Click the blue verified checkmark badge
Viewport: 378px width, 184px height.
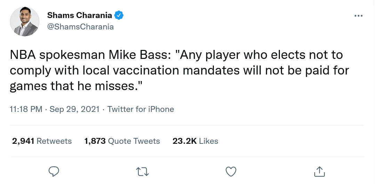(x=119, y=15)
